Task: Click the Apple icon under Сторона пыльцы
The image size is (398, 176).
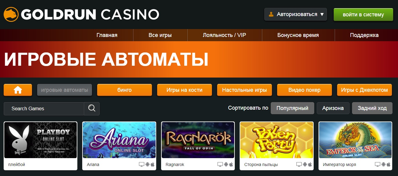Action: click(x=310, y=164)
